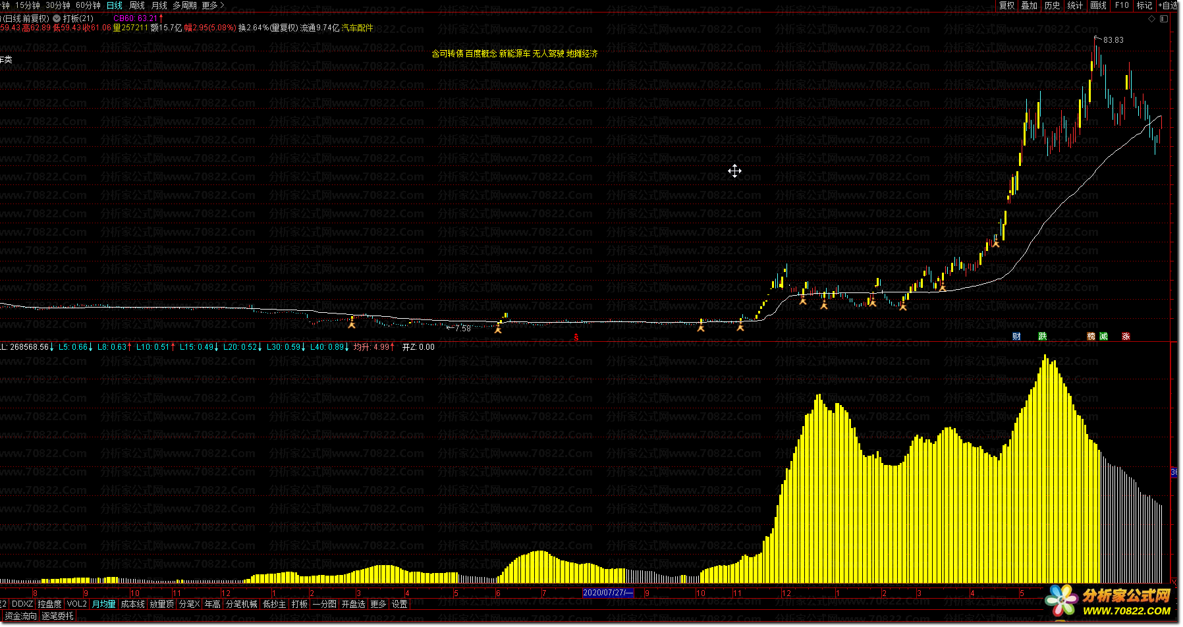Activate 画线 drawing tool button
Image resolution: width=1183 pixels, height=627 pixels.
pos(1098,5)
